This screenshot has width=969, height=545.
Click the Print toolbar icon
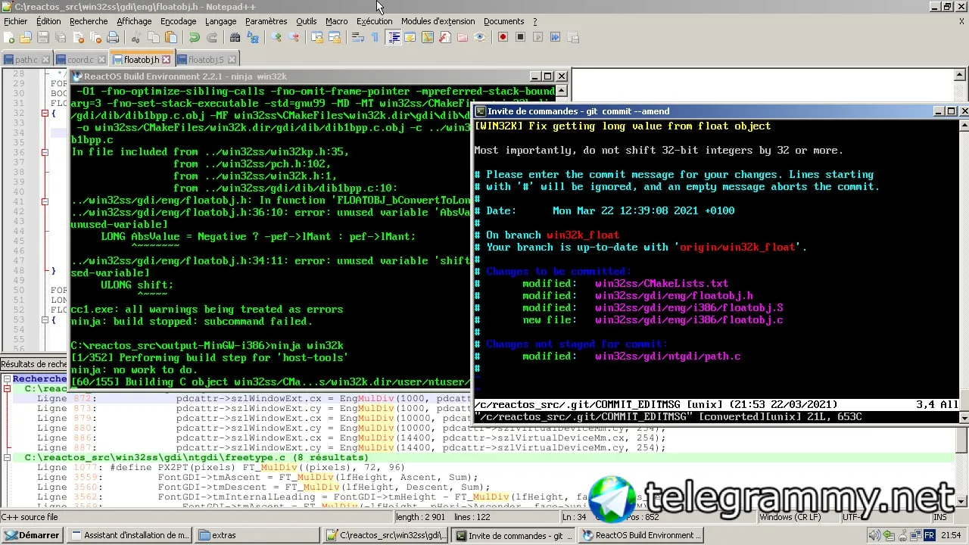click(113, 38)
